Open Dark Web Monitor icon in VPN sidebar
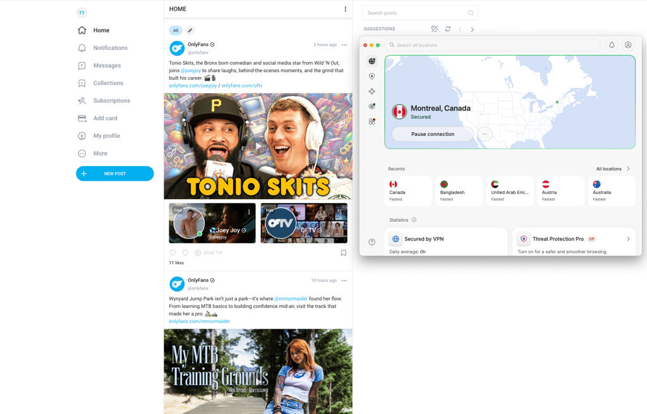The height and width of the screenshot is (414, 647). 372,106
